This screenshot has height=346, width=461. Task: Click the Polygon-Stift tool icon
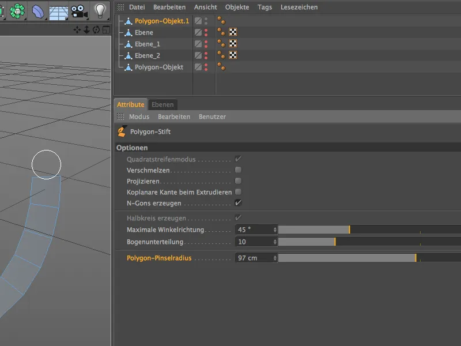[121, 131]
